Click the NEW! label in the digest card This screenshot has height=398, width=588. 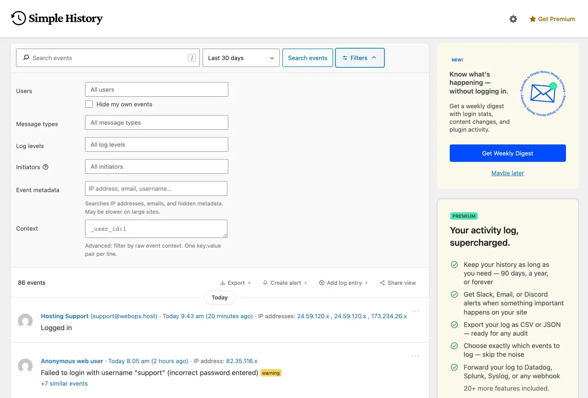point(457,60)
